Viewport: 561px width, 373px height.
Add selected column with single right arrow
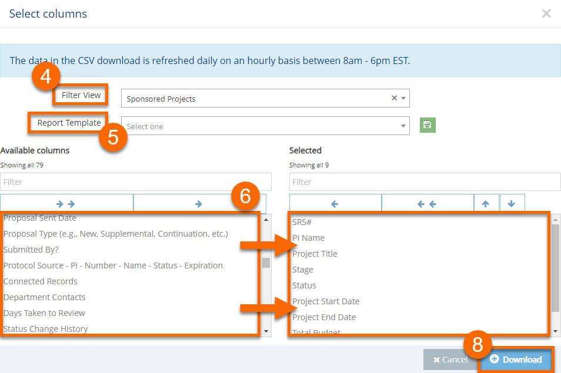tap(198, 204)
